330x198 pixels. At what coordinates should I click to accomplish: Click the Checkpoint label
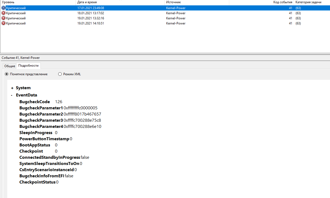click(x=31, y=151)
